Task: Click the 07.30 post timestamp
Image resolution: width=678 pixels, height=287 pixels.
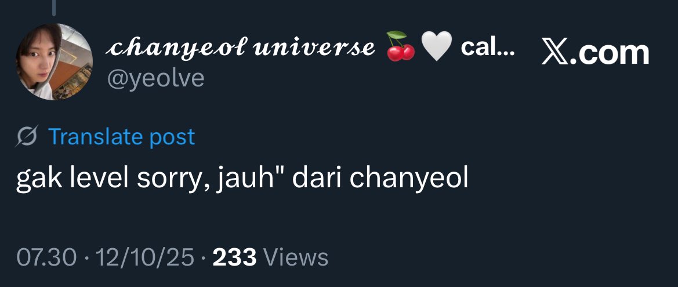Action: 47,257
